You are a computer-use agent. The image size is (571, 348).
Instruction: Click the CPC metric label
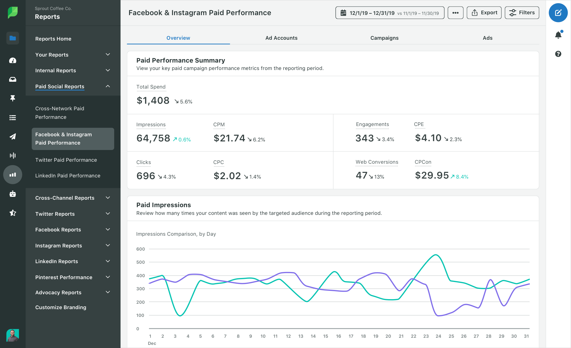218,162
